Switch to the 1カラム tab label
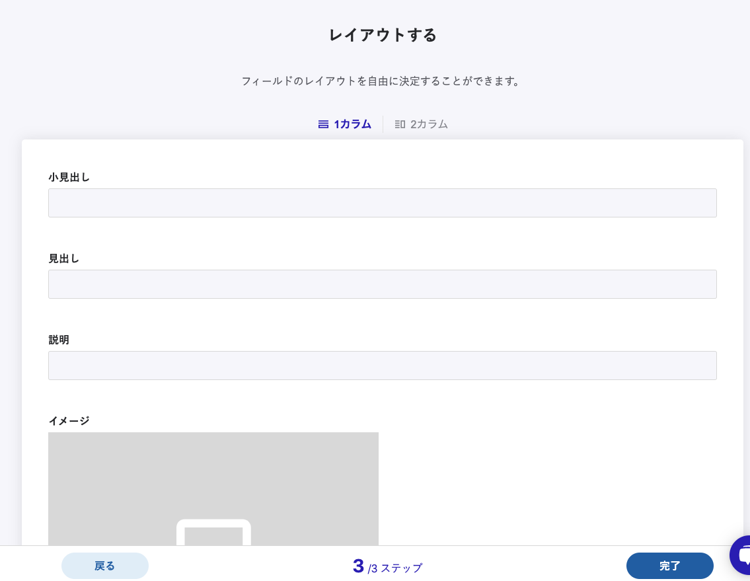Viewport: 750px width, 581px height. [x=352, y=124]
